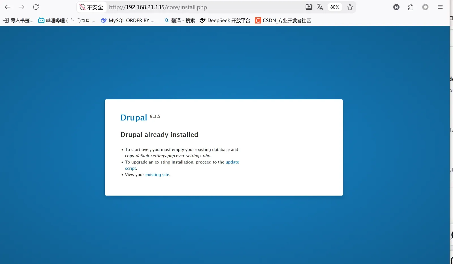Go back with the browser back arrow
Image resolution: width=453 pixels, height=264 pixels.
click(8, 7)
